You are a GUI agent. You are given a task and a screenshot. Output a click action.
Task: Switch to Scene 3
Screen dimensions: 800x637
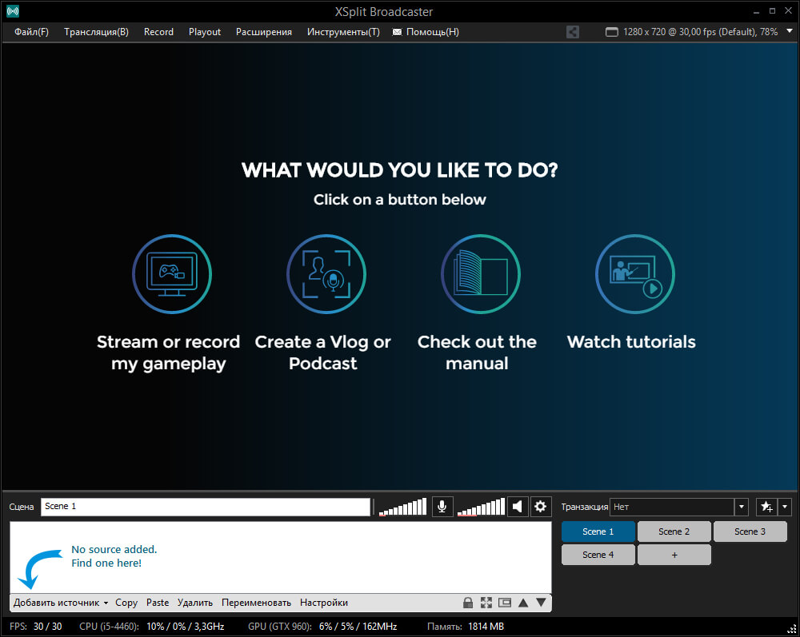pos(750,531)
